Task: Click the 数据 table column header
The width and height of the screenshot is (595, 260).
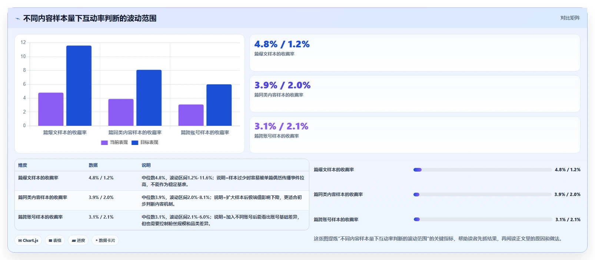Action: 93,165
